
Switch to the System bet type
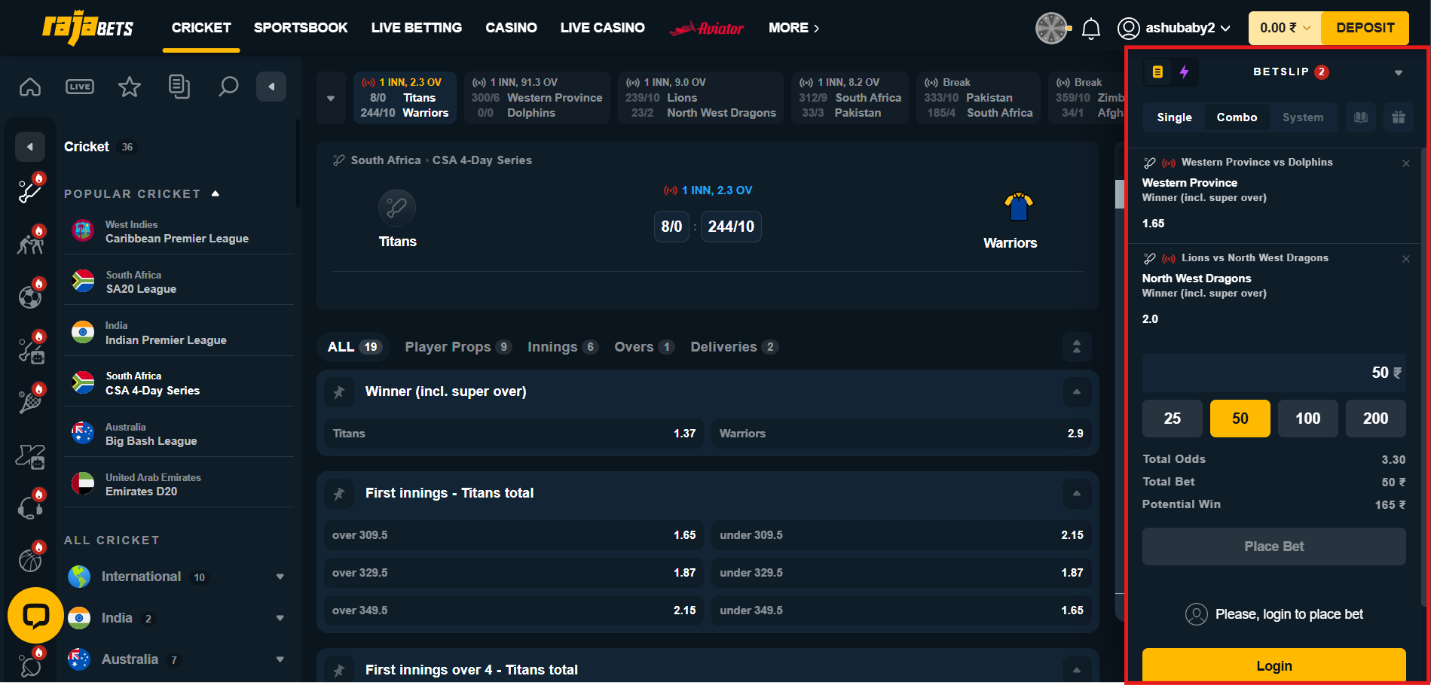click(x=1302, y=117)
